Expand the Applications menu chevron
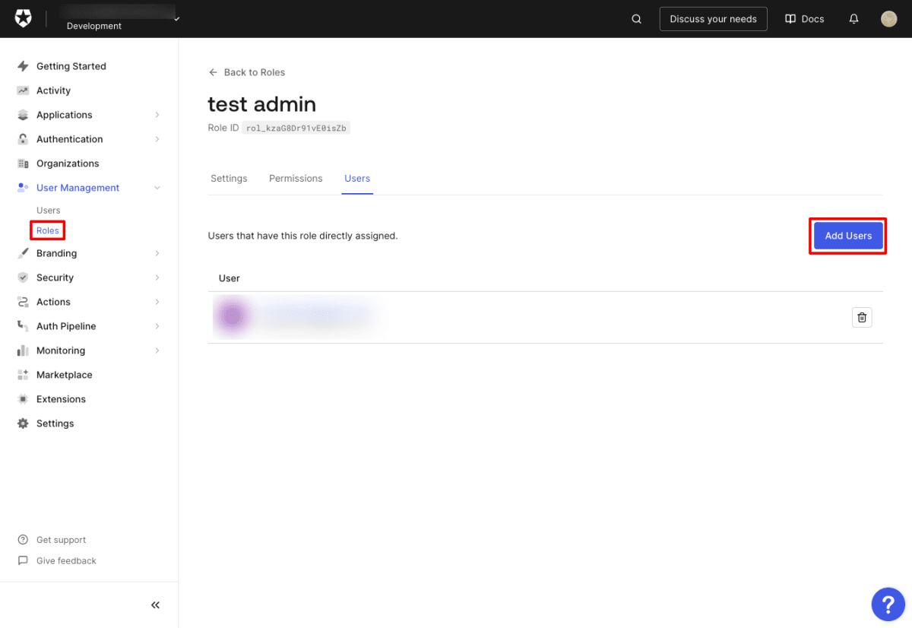The width and height of the screenshot is (912, 628). pyautogui.click(x=157, y=115)
